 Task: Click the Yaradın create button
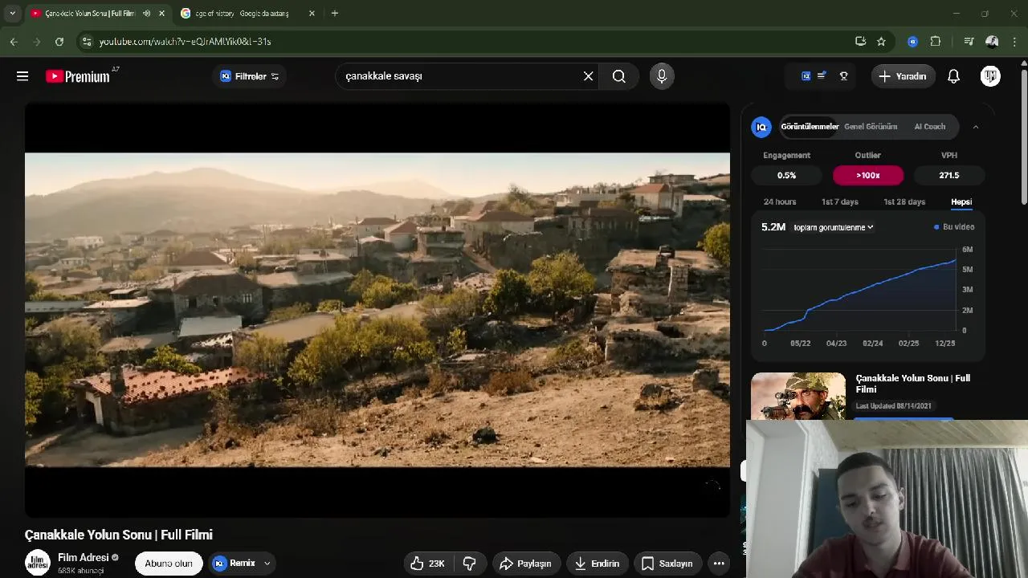pyautogui.click(x=904, y=76)
